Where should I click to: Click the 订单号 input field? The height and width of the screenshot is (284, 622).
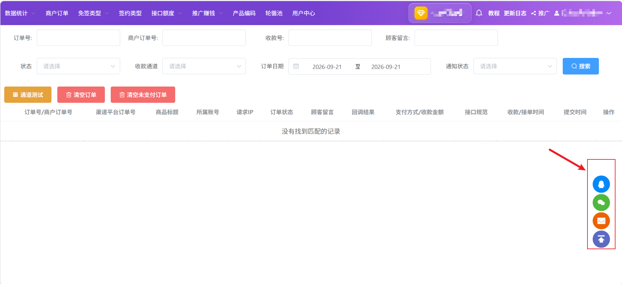pyautogui.click(x=78, y=38)
